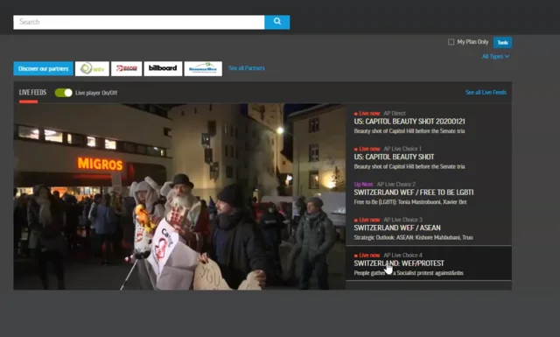Follow the See all Partners link

click(247, 68)
